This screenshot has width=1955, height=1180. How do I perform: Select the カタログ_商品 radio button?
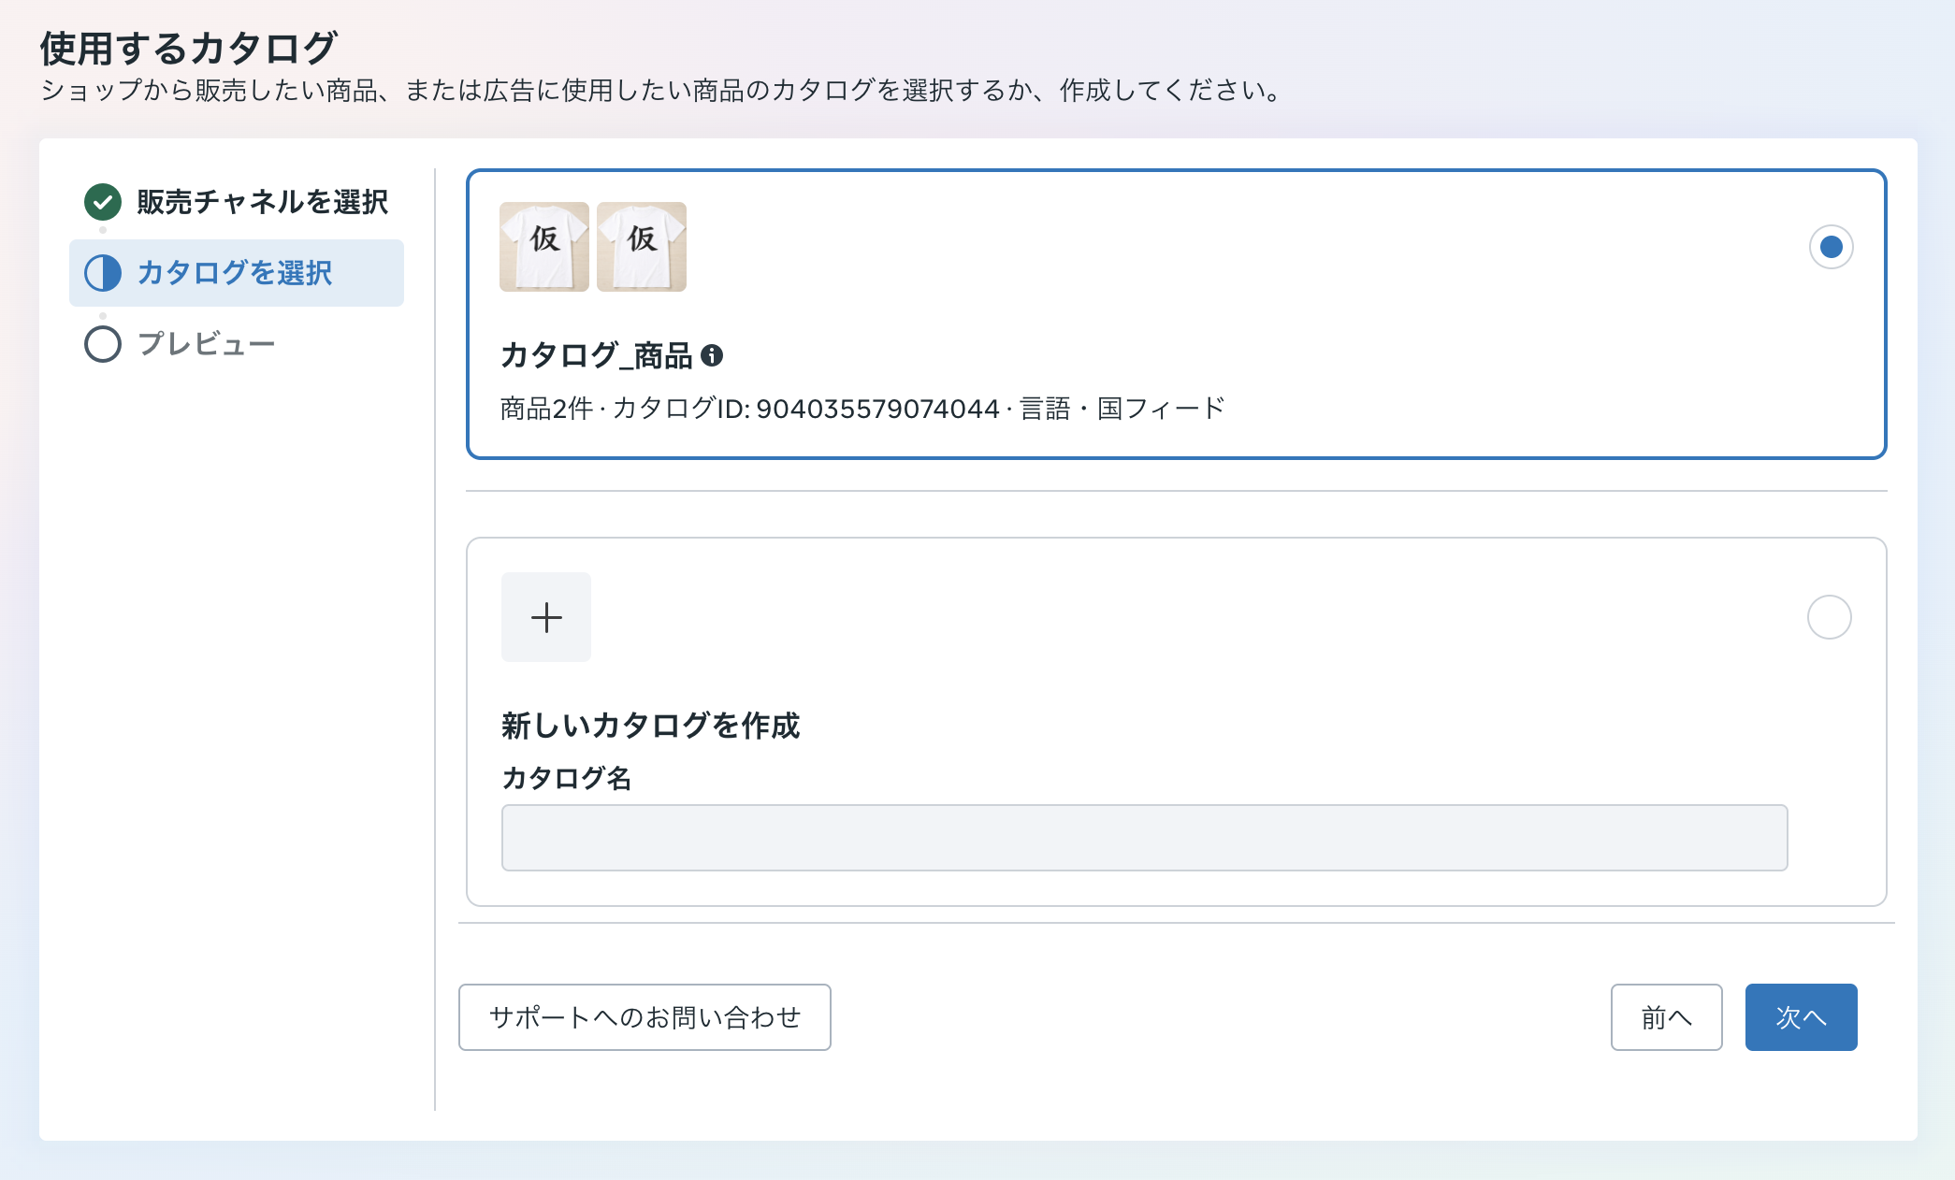(x=1831, y=247)
